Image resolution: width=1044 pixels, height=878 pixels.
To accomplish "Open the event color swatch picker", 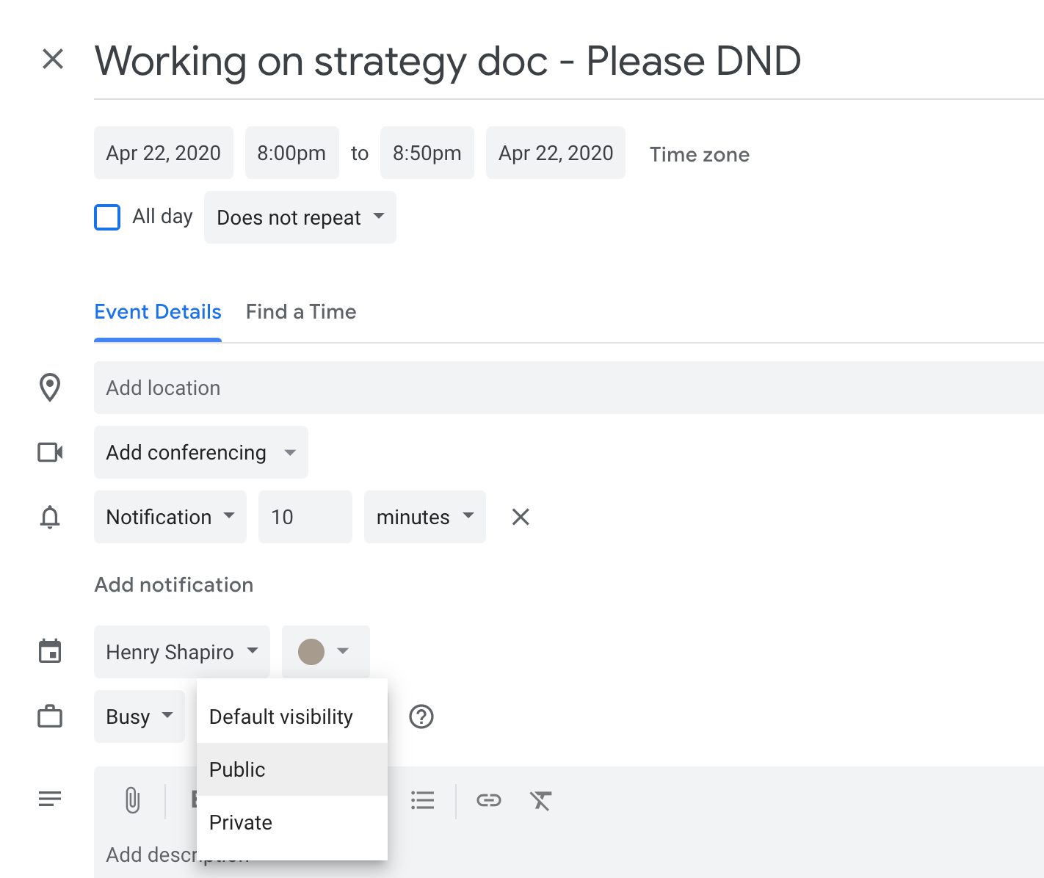I will 325,652.
